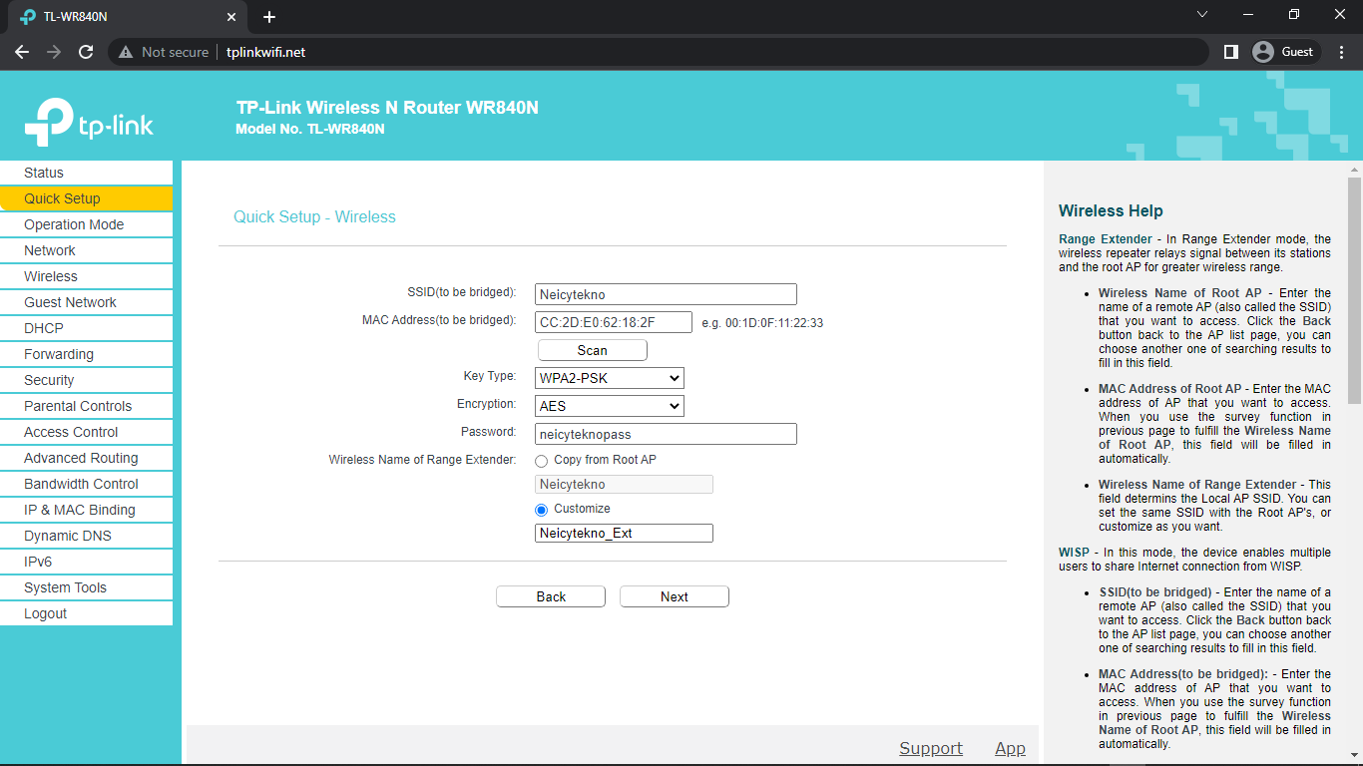1363x766 pixels.
Task: Click the MAC Address input field
Action: 614,322
